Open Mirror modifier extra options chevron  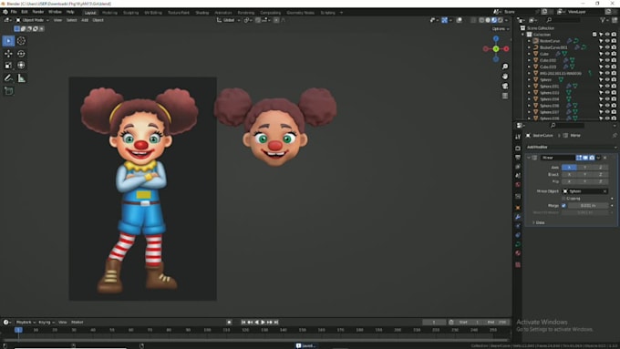(598, 158)
